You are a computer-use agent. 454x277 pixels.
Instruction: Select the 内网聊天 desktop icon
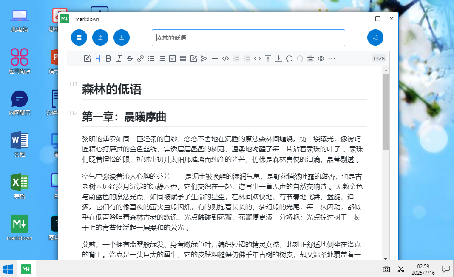[x=20, y=103]
